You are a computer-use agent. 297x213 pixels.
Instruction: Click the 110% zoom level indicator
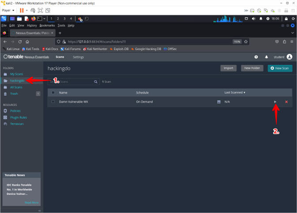click(237, 42)
